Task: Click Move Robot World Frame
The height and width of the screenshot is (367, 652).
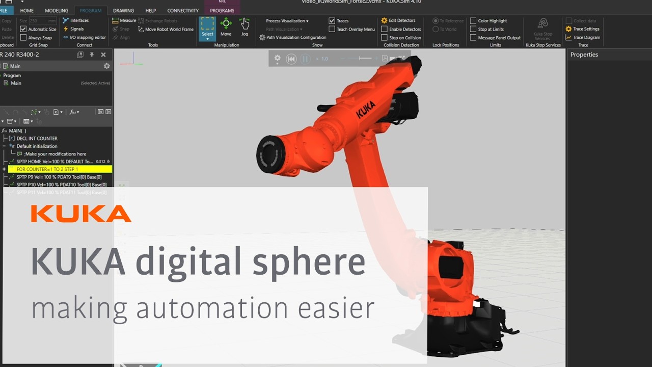Action: point(166,29)
